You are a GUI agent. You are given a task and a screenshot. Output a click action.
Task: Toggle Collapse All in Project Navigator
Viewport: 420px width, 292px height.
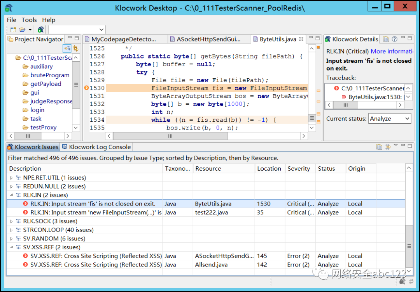point(67,48)
